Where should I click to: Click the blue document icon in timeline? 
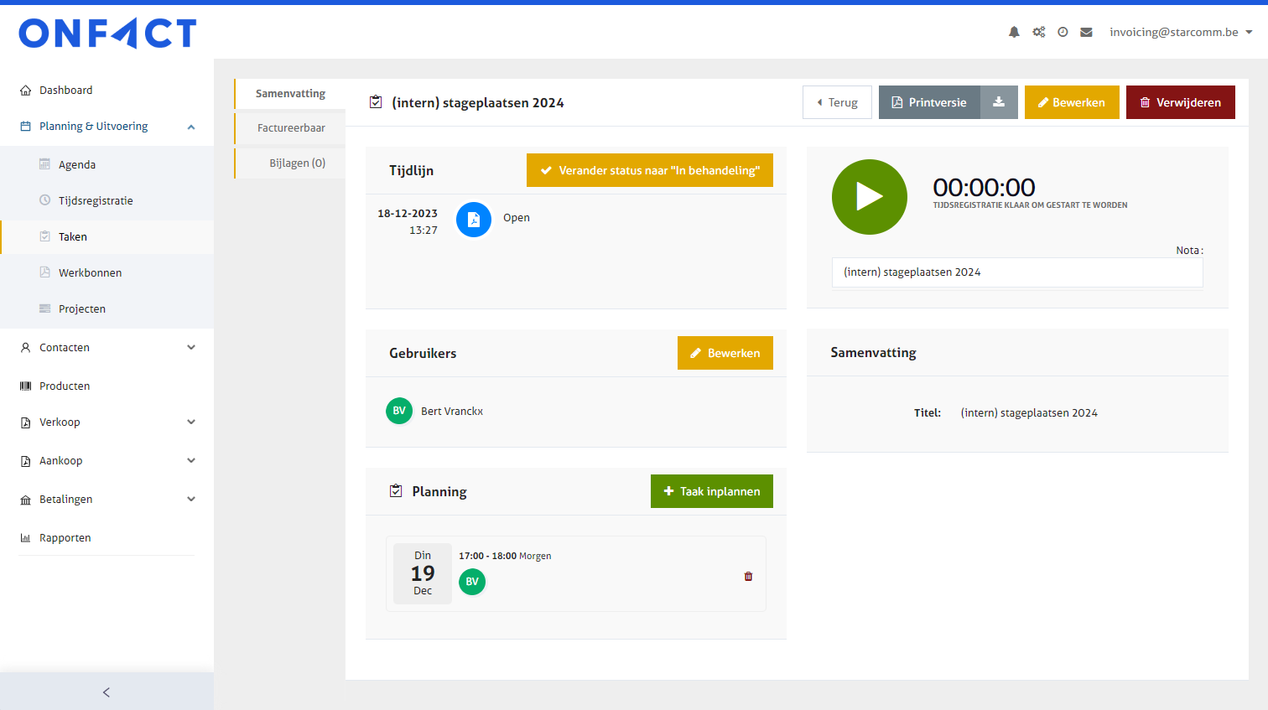click(x=474, y=220)
